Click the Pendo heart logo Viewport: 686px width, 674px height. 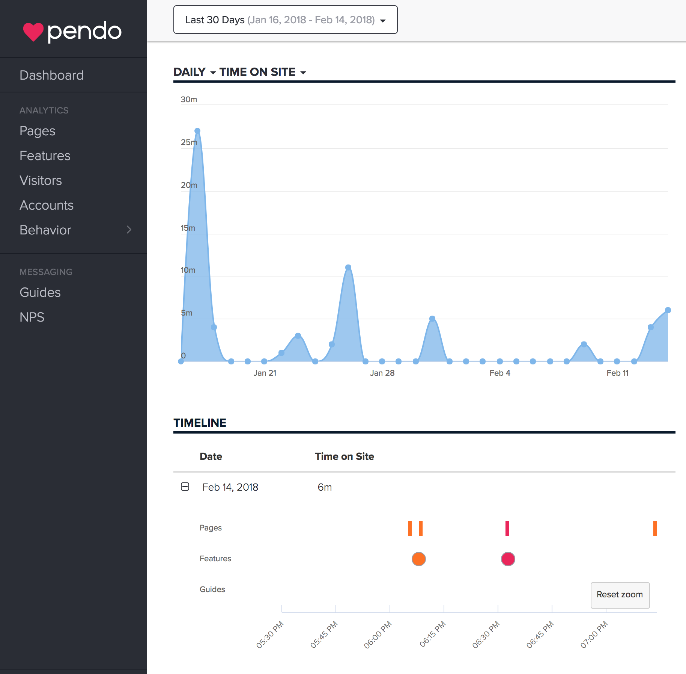(x=33, y=32)
